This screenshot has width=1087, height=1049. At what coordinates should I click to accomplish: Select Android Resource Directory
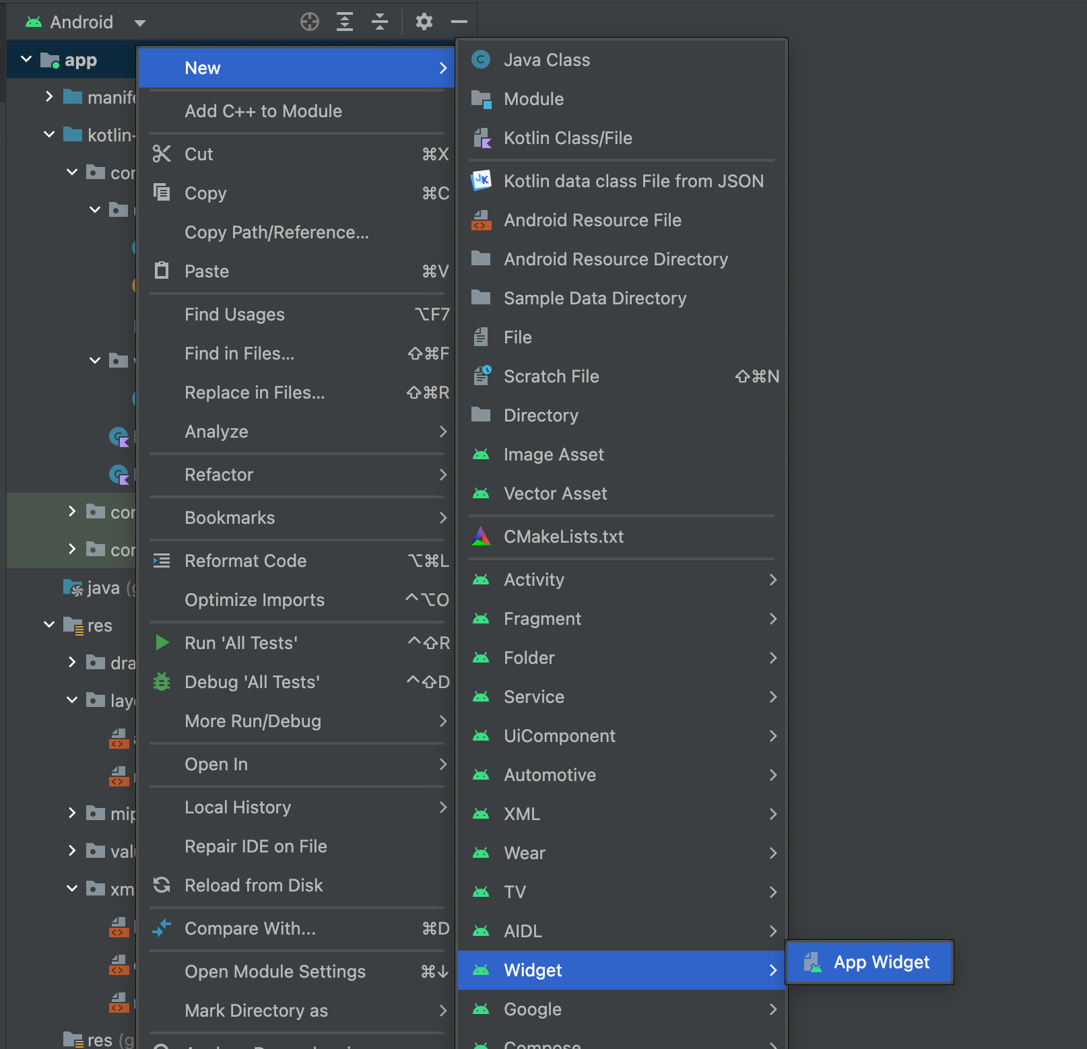coord(622,259)
